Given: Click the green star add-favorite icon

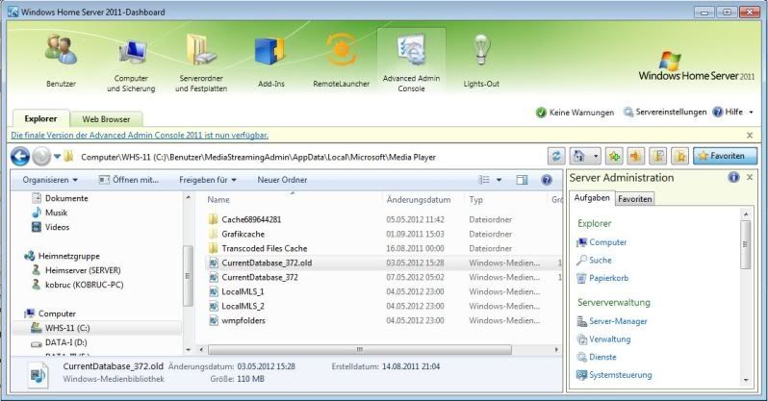Looking at the screenshot, I should tap(614, 156).
